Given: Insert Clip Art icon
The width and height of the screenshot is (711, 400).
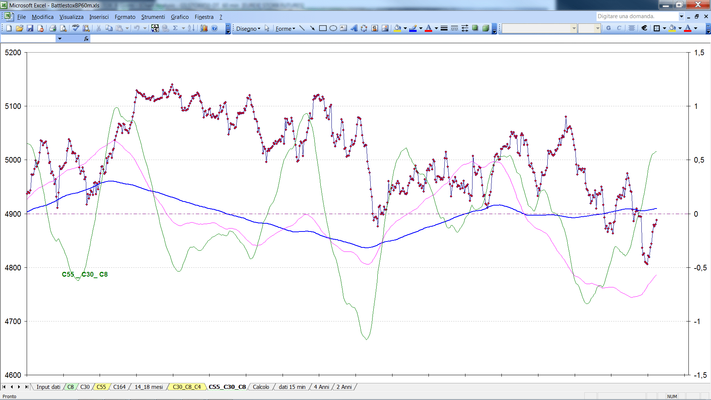Looking at the screenshot, I should [375, 28].
